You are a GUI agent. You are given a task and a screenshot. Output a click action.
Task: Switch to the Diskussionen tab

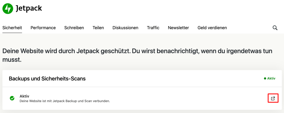click(x=125, y=28)
